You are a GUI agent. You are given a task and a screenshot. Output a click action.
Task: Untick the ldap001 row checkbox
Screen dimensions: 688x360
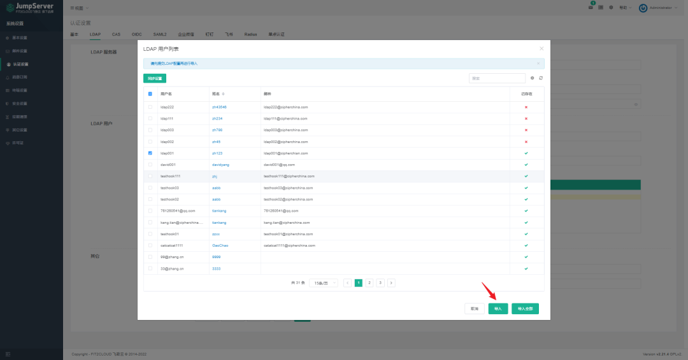[150, 153]
